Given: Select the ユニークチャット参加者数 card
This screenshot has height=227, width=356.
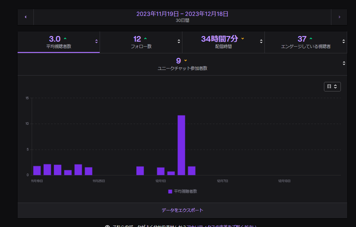Looking at the screenshot, I should [x=182, y=64].
